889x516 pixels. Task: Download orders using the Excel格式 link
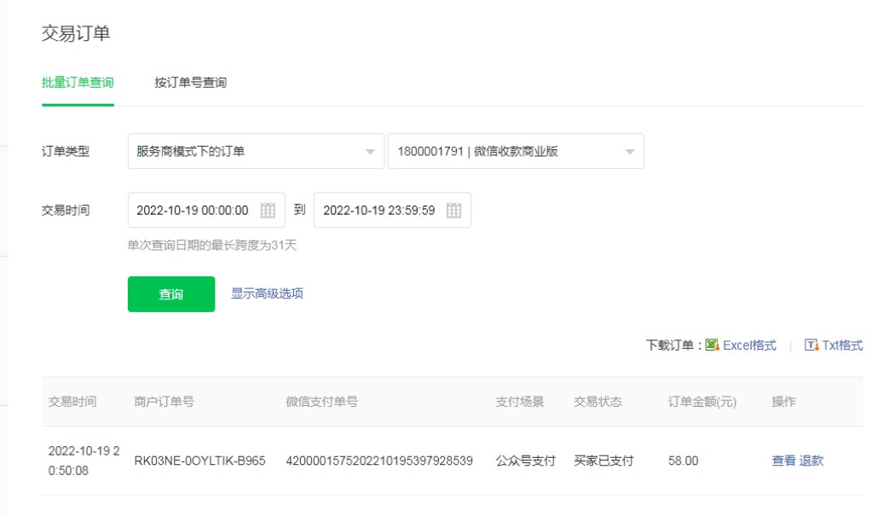(x=749, y=345)
